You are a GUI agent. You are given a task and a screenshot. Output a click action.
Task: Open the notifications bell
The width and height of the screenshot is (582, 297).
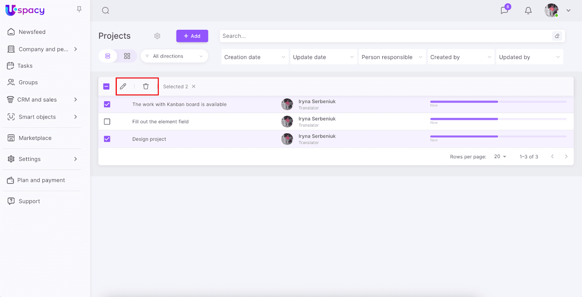click(x=528, y=11)
